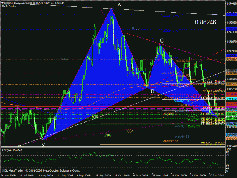This screenshot has width=237, height=178.
Task: Click the orange 0.88587 price tag
Action: [x=231, y=84]
